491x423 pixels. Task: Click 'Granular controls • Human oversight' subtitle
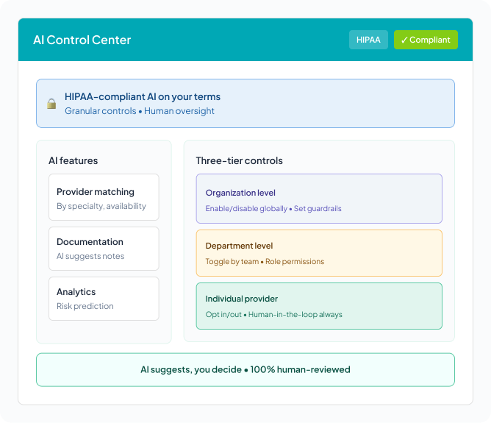click(139, 111)
